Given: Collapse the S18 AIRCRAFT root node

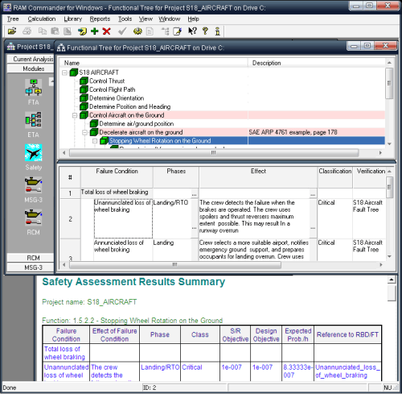Looking at the screenshot, I should [x=64, y=73].
